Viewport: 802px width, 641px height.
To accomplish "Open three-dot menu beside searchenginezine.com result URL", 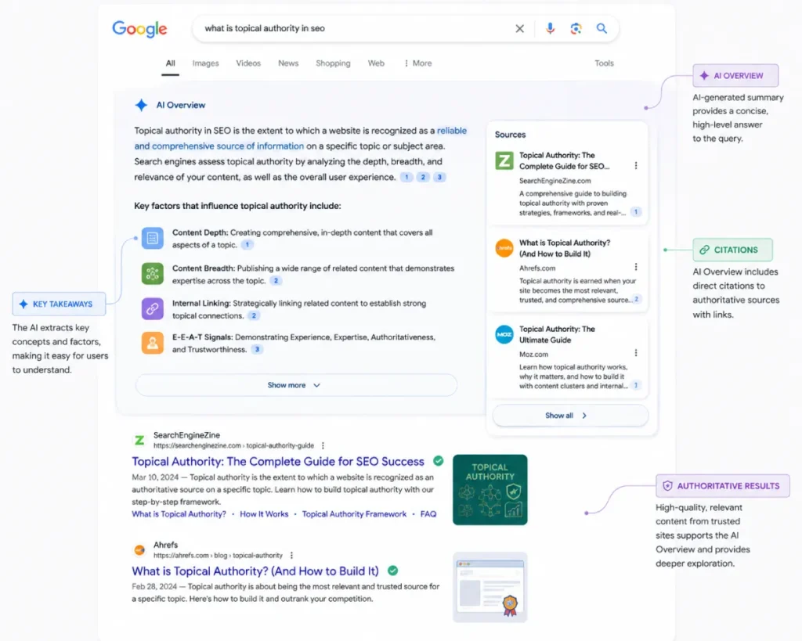I will (x=323, y=446).
